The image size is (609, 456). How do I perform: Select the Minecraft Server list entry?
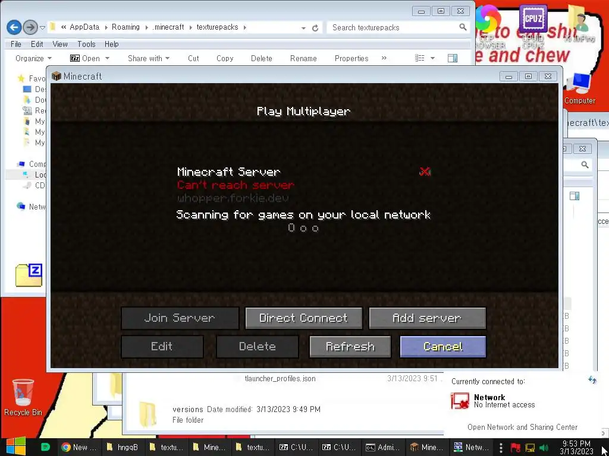(x=304, y=185)
